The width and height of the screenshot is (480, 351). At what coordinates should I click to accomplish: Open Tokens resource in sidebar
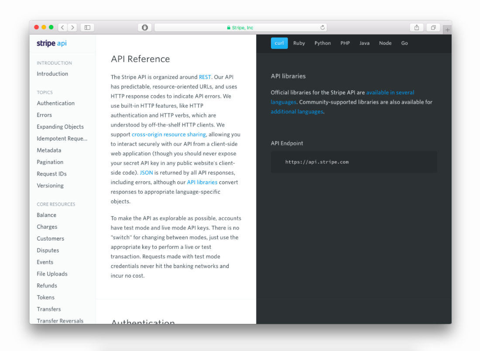46,297
